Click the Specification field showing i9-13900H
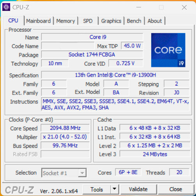This screenshot has width=196, height=196. [115, 75]
